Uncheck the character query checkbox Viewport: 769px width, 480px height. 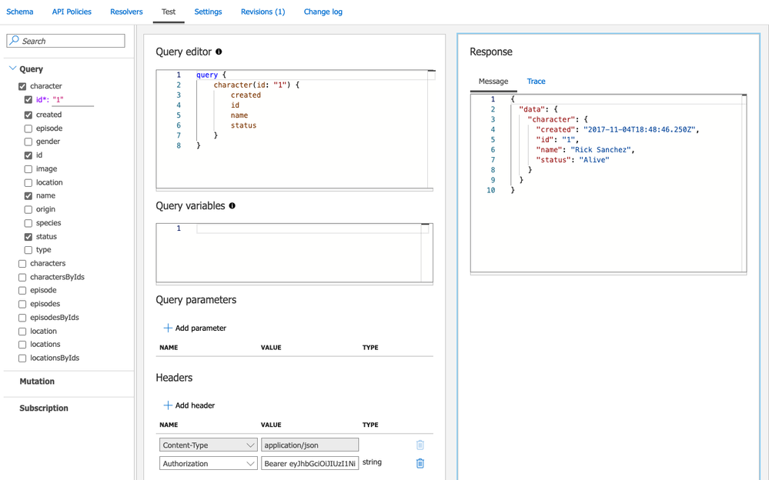tap(22, 86)
